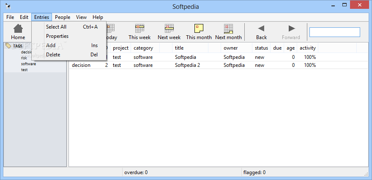Click into the toolbar search field
Viewport: 372px width, 180px height.
click(335, 32)
